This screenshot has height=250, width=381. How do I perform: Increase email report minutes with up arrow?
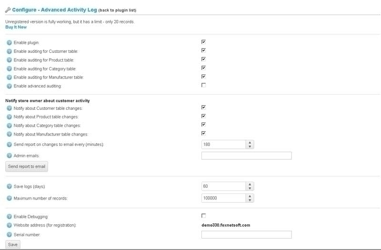250,143
